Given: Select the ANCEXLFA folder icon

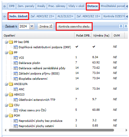Looking at the screenshot, I should (x=11, y=84).
